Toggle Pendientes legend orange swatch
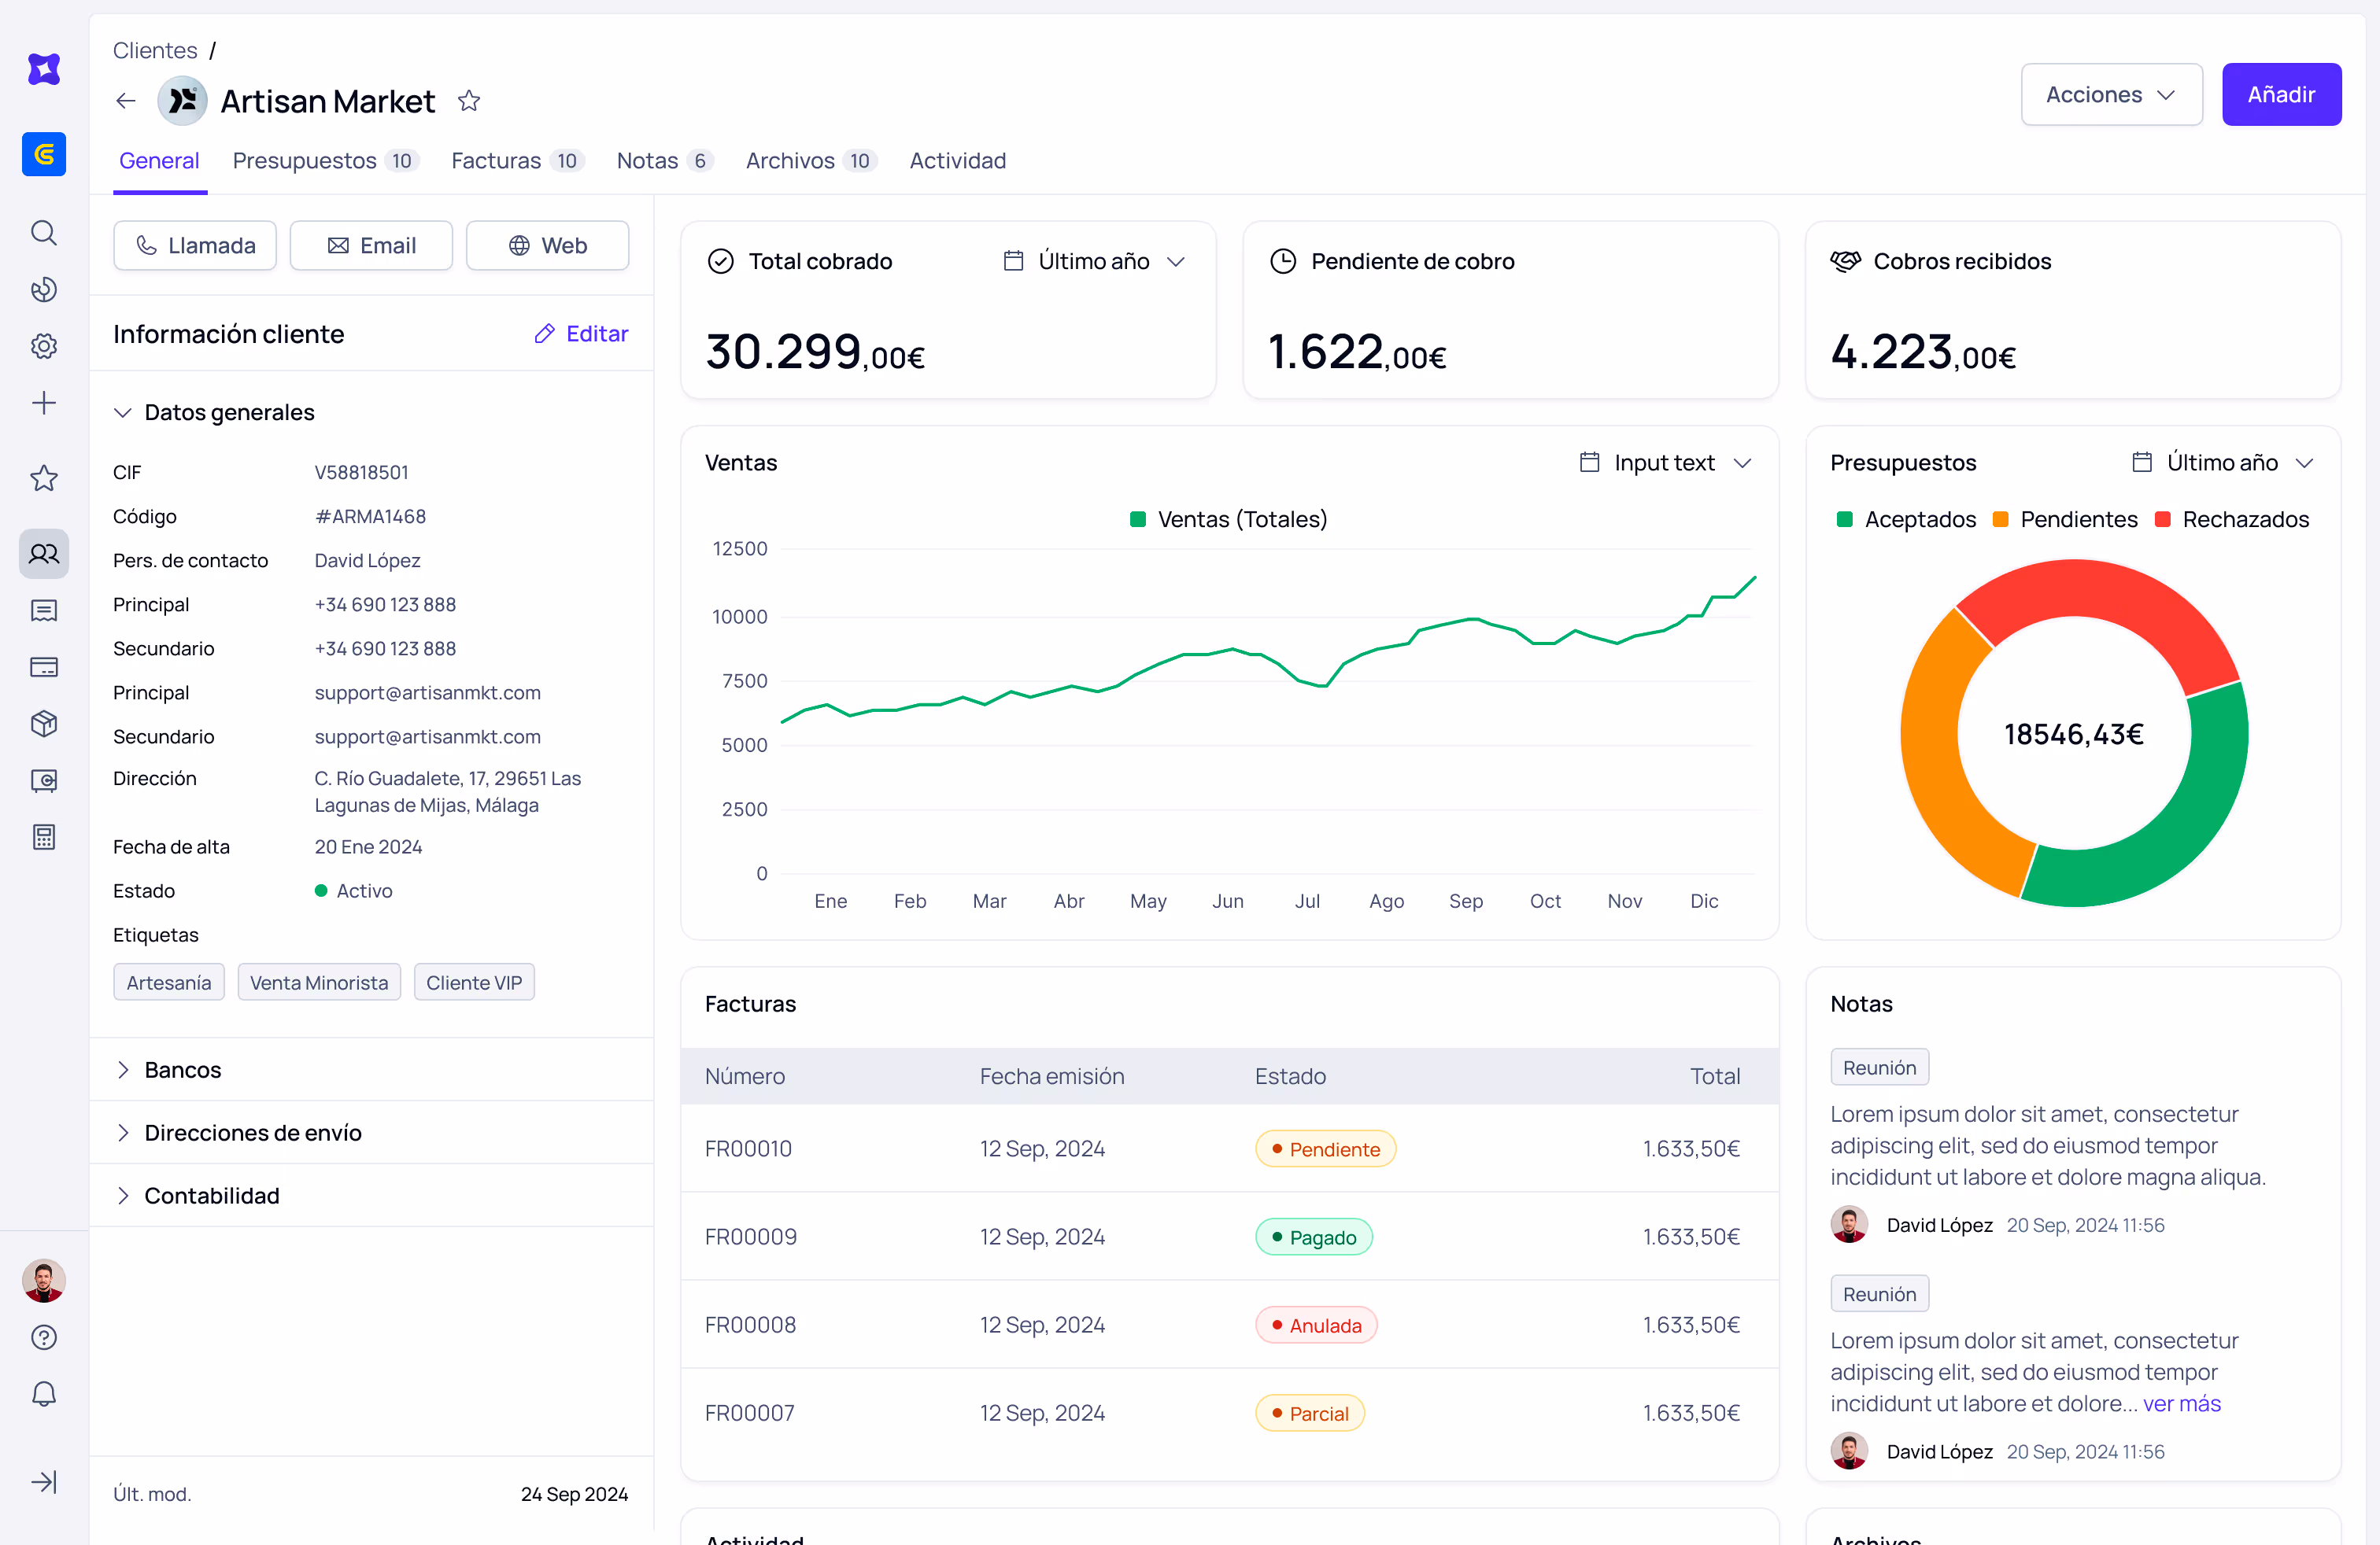2380x1545 pixels. 2000,520
